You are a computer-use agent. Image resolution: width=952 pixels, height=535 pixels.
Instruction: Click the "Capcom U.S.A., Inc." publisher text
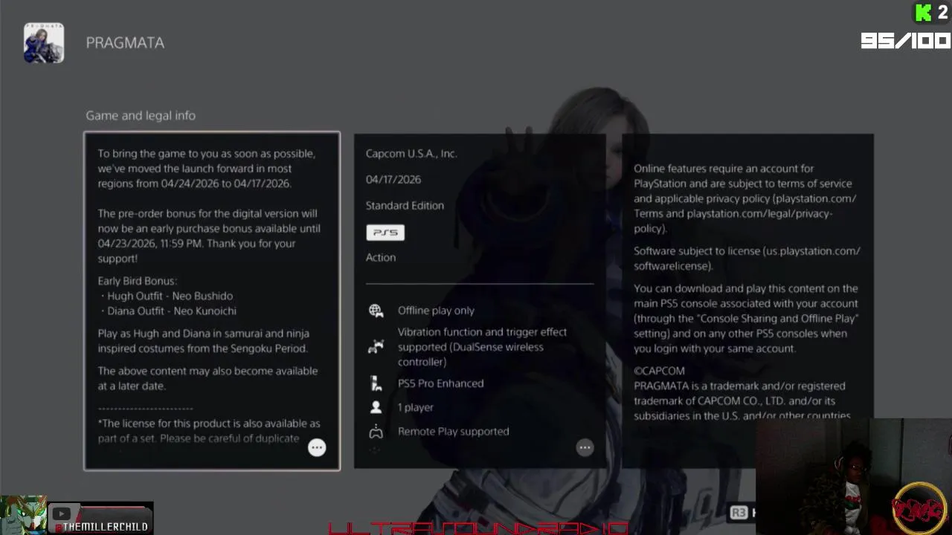coord(411,154)
